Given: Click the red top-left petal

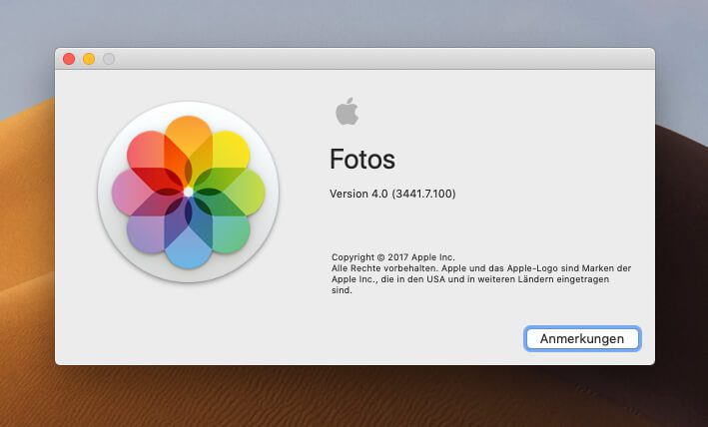Looking at the screenshot, I should point(149,153).
